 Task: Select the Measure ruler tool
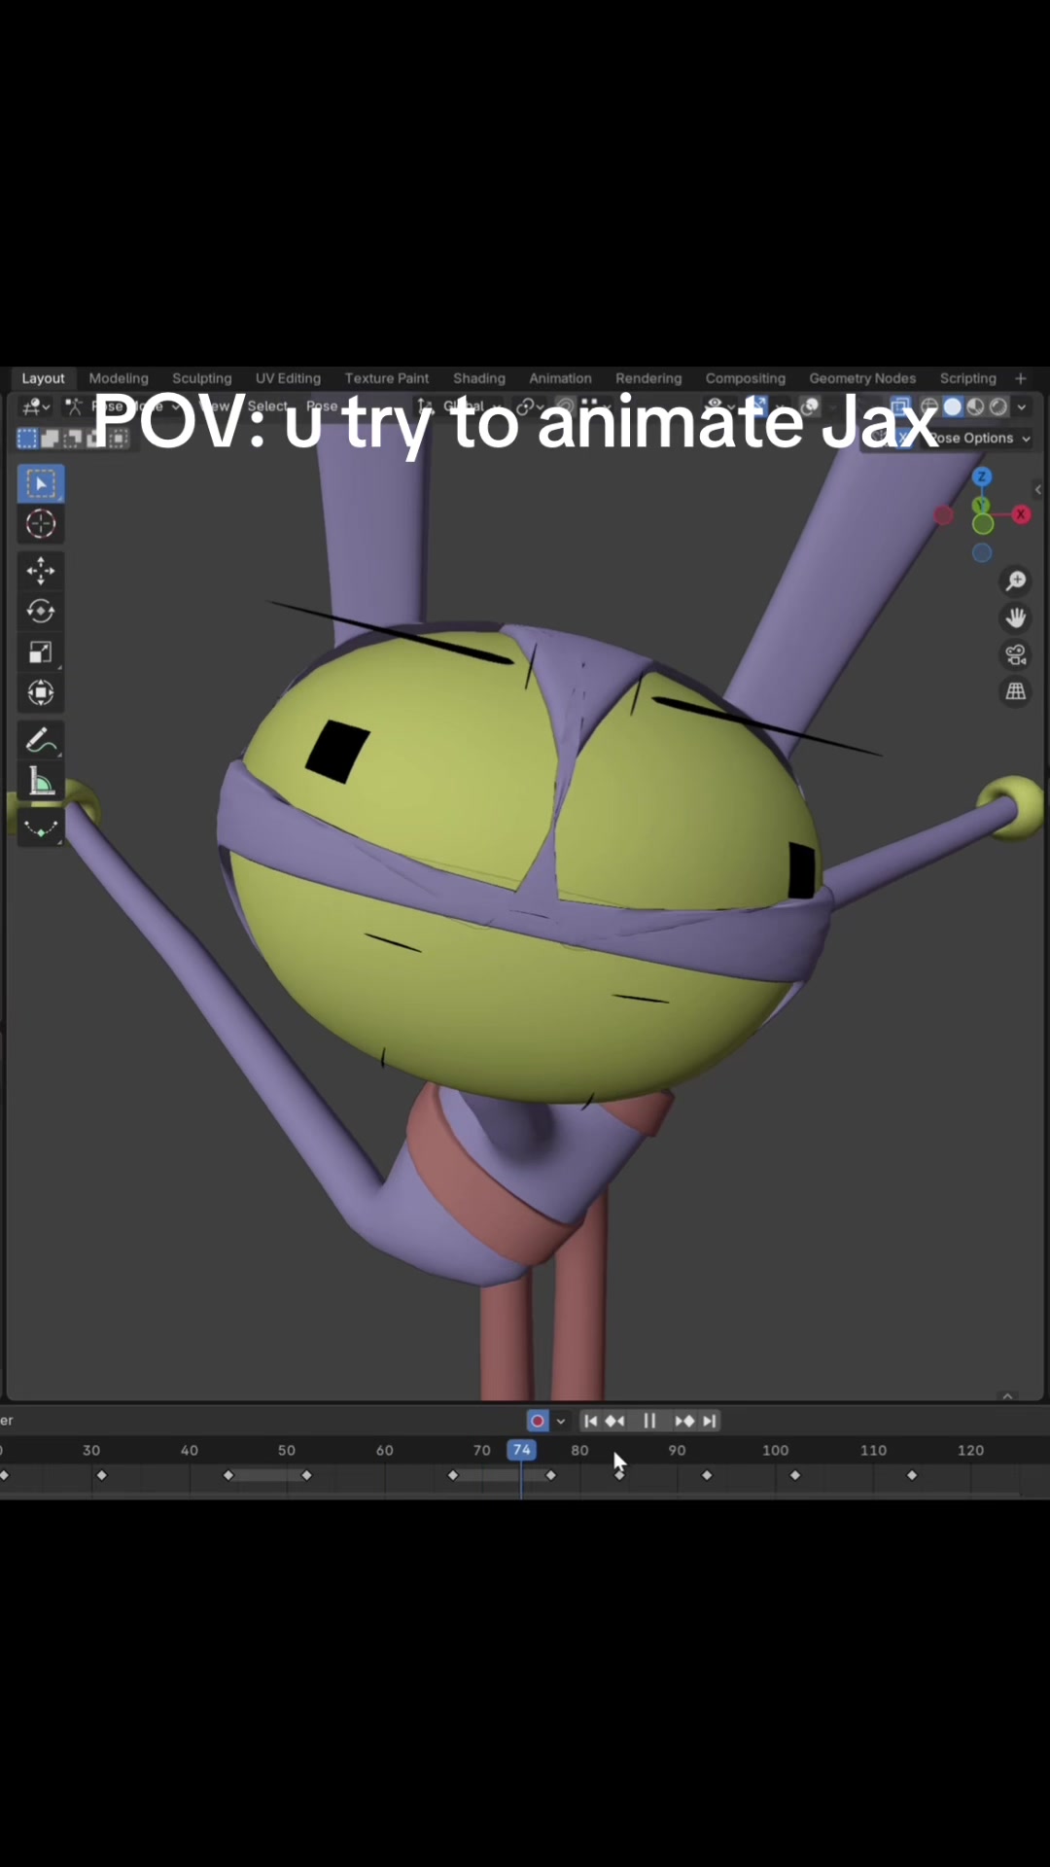[40, 782]
